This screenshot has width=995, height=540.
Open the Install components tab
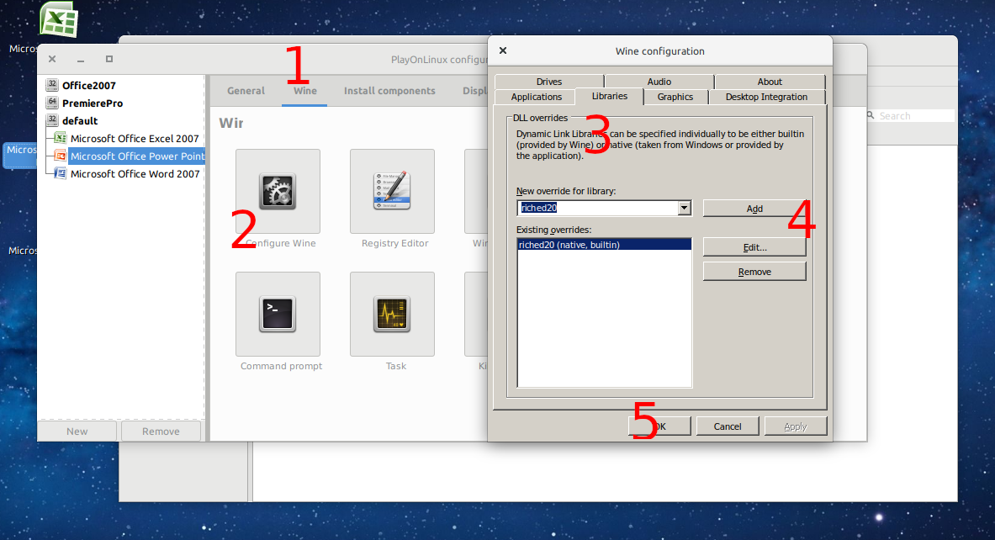point(389,91)
